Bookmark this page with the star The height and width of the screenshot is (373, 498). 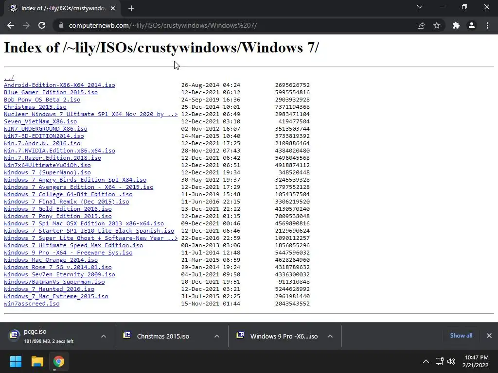[x=437, y=25]
